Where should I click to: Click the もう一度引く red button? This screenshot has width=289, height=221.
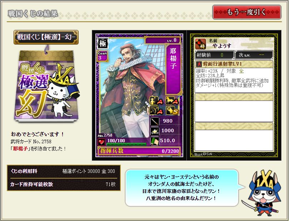246,12
